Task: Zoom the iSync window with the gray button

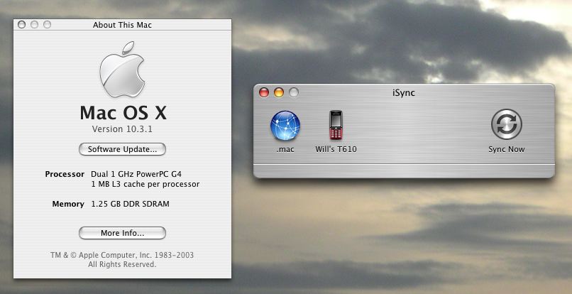Action: 294,92
